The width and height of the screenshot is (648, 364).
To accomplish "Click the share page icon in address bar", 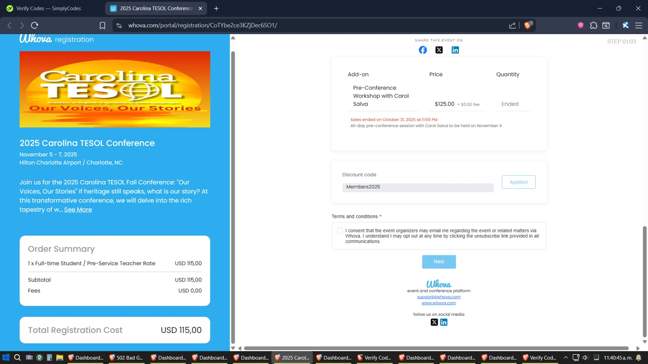I will 512,25.
